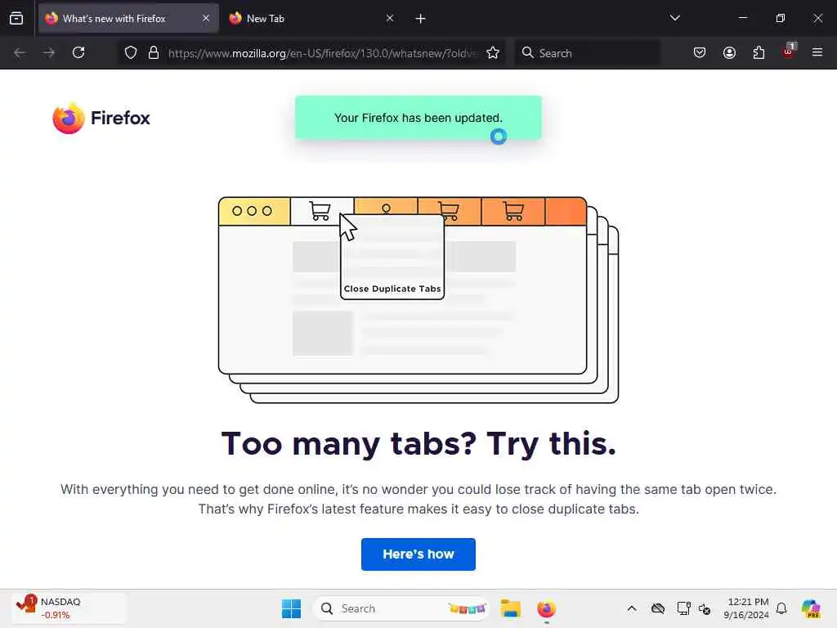This screenshot has height=628, width=837.
Task: Open the Windows Start menu
Action: tap(291, 608)
